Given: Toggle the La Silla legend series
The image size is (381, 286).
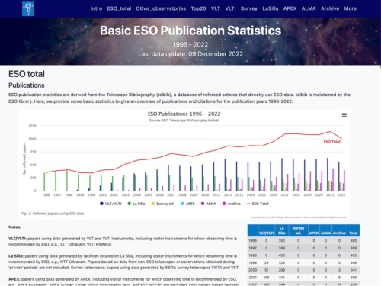Looking at the screenshot, I should pos(136,204).
